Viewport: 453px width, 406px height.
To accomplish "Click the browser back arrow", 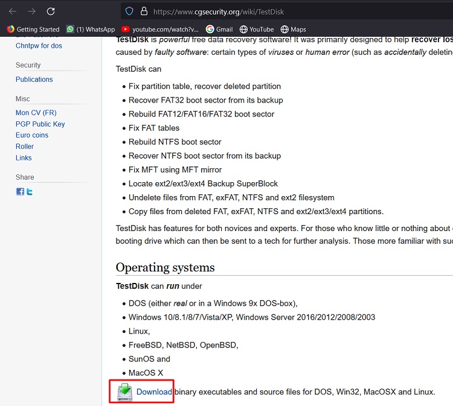I will tap(13, 11).
